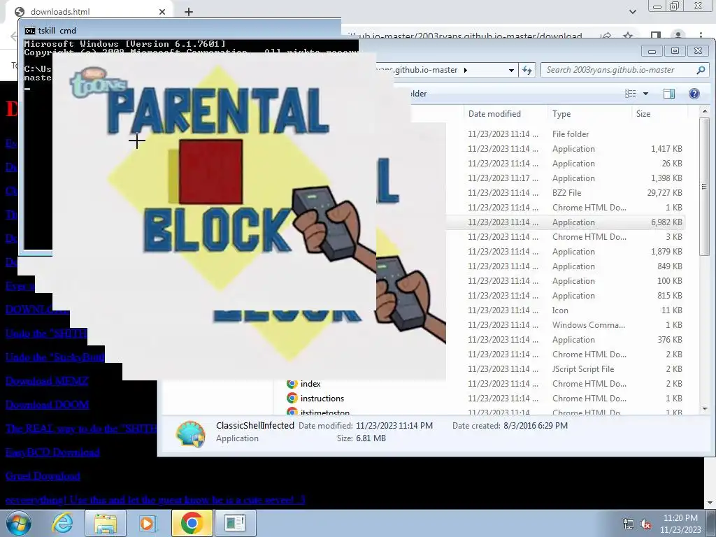
Task: Minimize the Explorer window
Action: coord(652,50)
